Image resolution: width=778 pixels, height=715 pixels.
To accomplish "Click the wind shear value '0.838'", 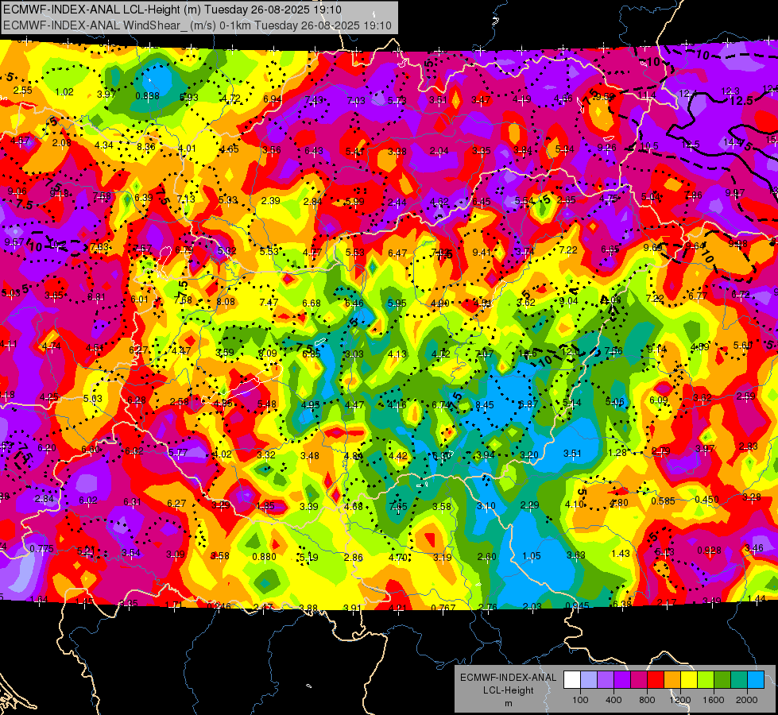I will [x=147, y=96].
